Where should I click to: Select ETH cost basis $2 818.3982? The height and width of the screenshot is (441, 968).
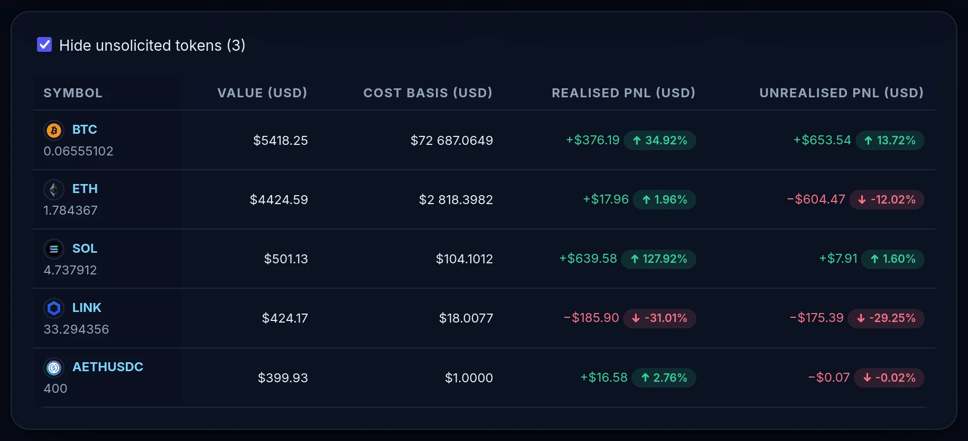(x=456, y=200)
